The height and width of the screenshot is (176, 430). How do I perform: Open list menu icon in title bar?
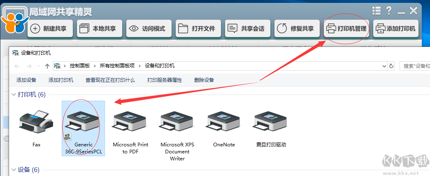click(377, 11)
